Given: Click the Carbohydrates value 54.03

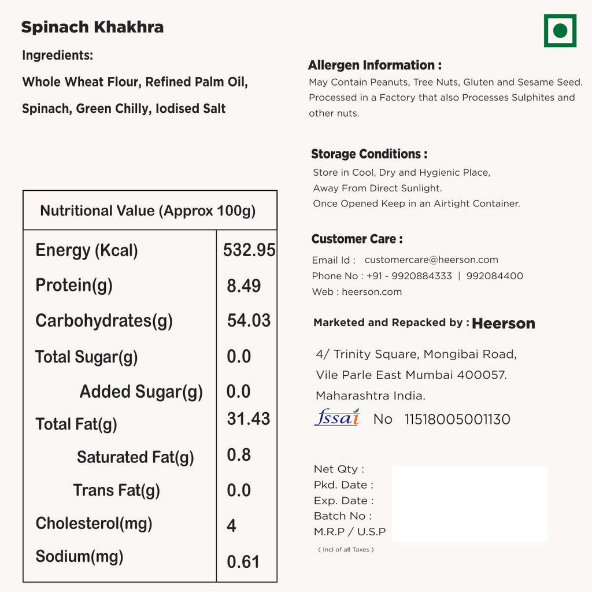Looking at the screenshot, I should (x=249, y=320).
